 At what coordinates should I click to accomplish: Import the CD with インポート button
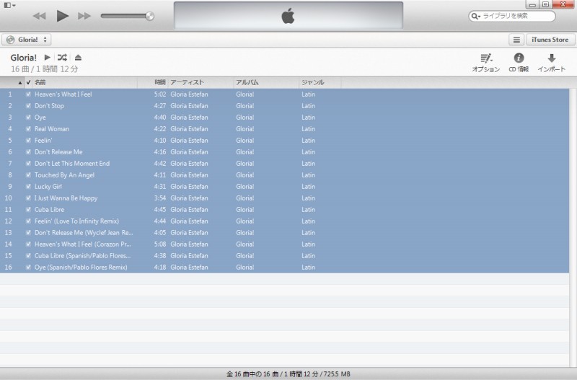(x=551, y=63)
